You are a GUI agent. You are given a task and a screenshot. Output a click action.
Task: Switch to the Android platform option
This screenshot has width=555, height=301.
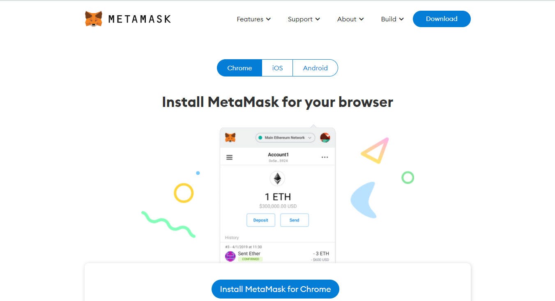click(315, 68)
